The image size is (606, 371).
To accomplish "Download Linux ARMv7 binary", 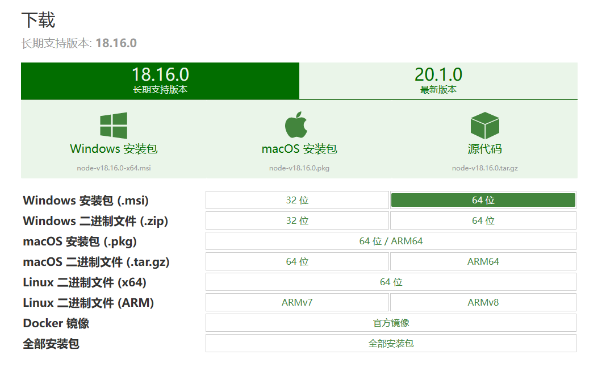I will [x=297, y=303].
